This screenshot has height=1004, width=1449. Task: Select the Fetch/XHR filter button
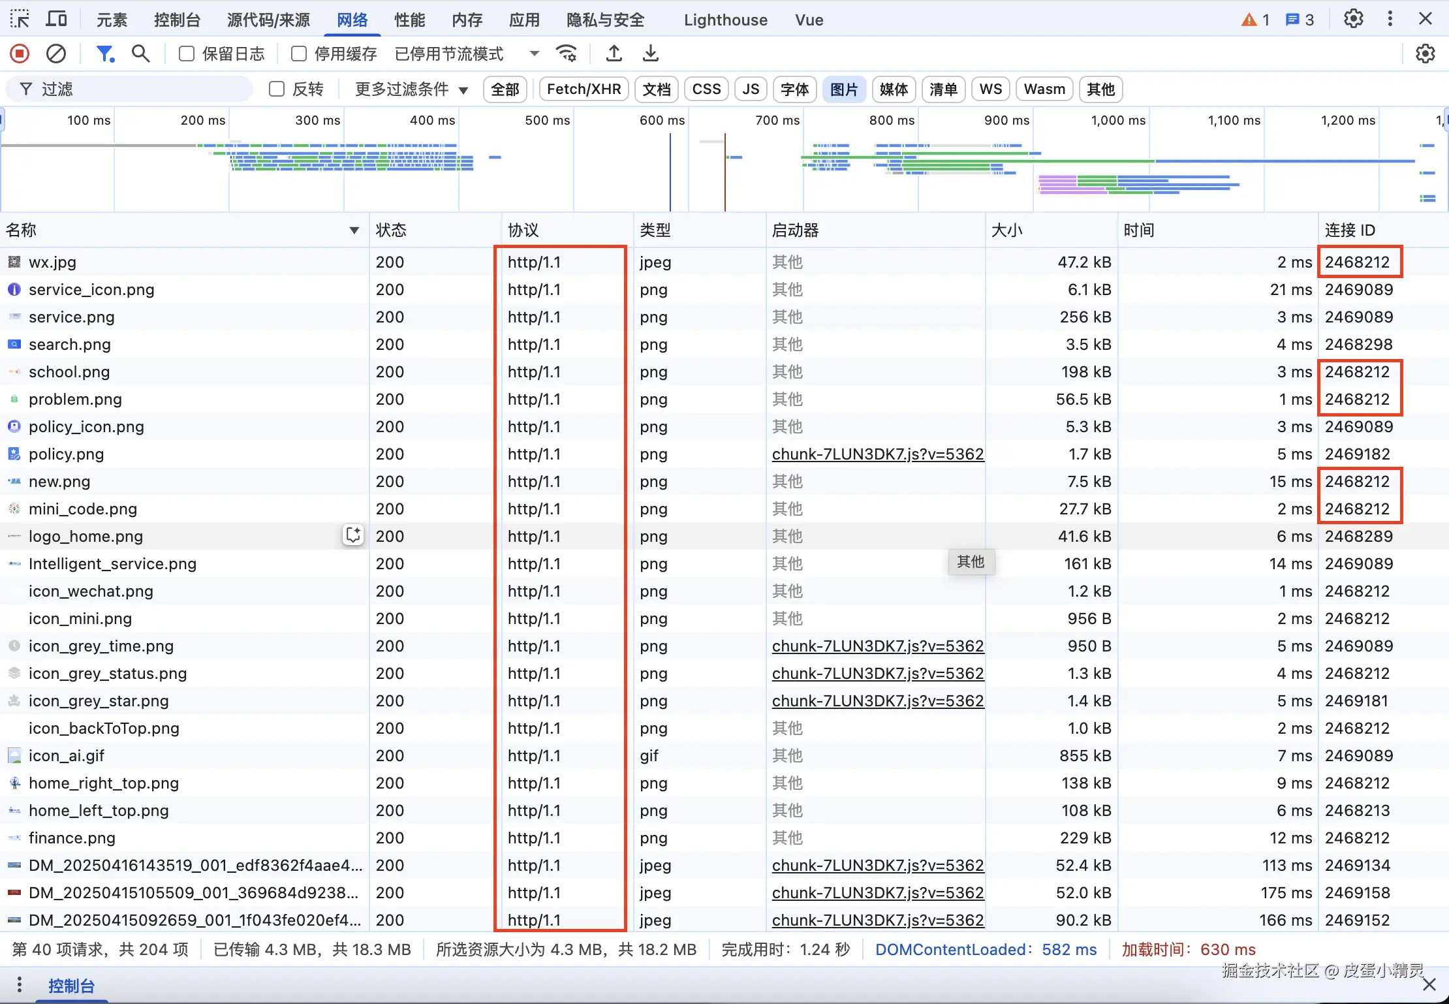click(584, 89)
